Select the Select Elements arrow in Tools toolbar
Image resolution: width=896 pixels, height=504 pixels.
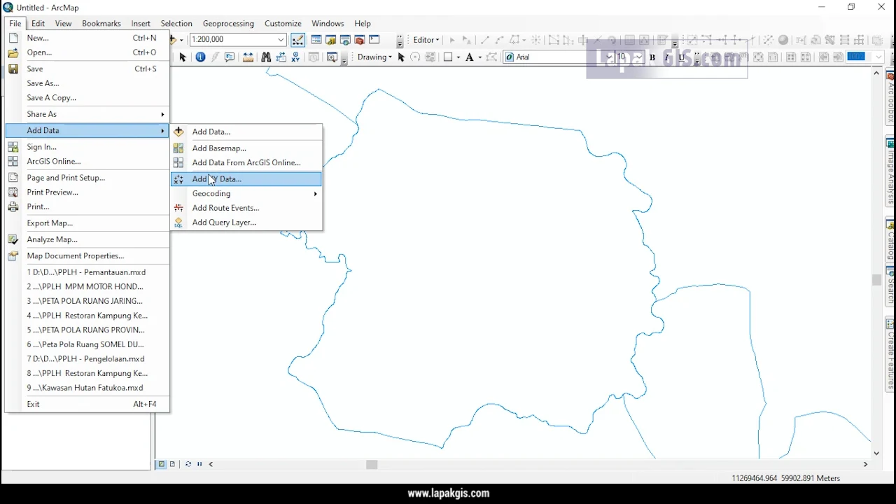183,57
